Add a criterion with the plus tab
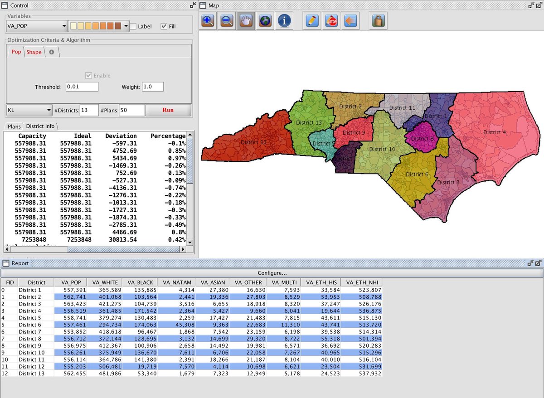The image size is (544, 398). coord(52,52)
